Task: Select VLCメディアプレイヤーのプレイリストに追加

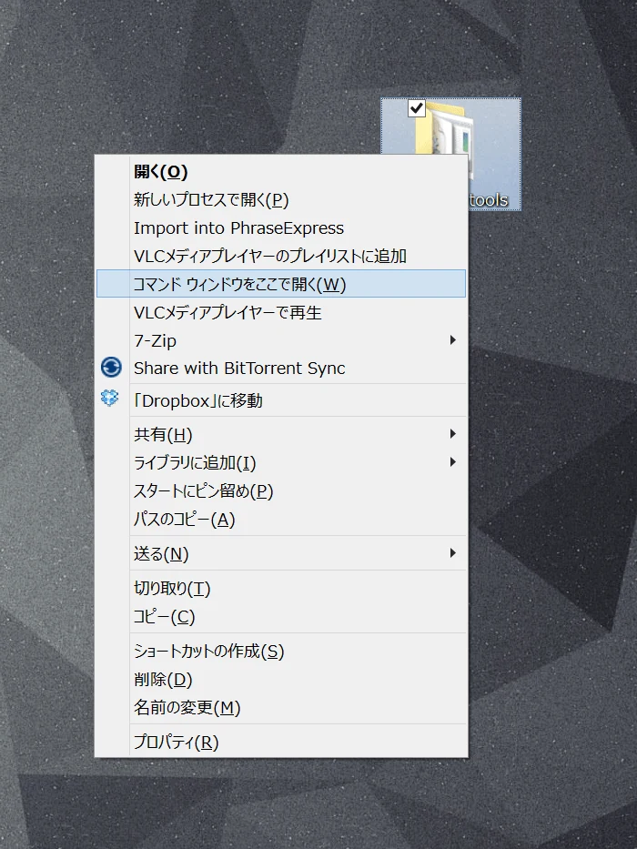Action: point(281,256)
